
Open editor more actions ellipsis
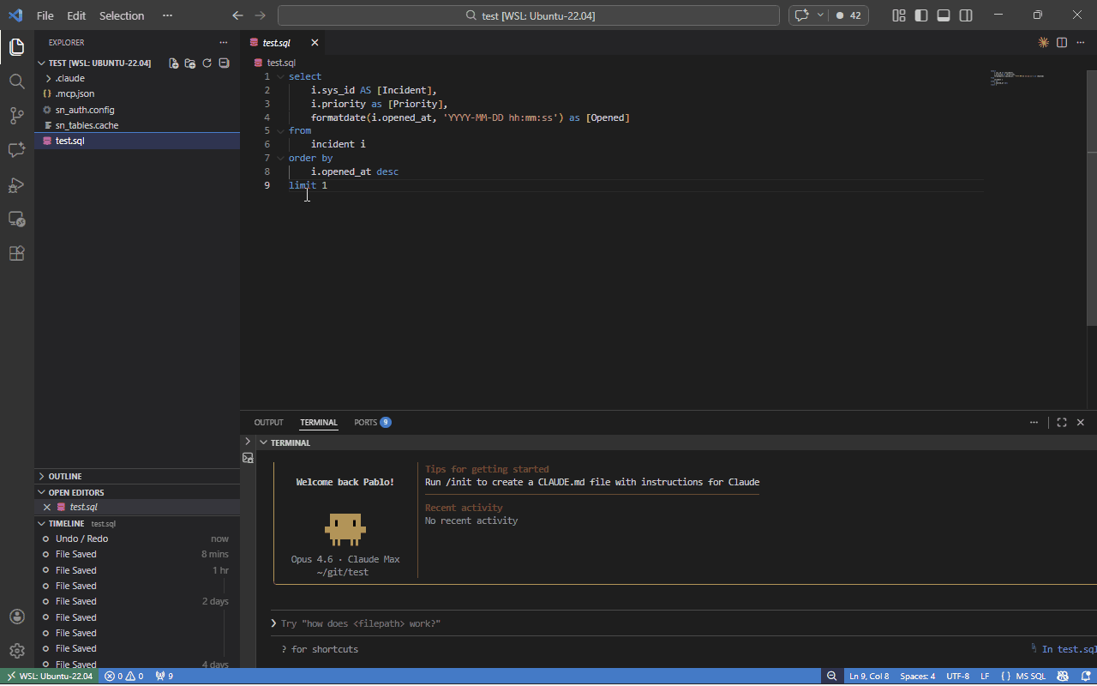[1080, 42]
